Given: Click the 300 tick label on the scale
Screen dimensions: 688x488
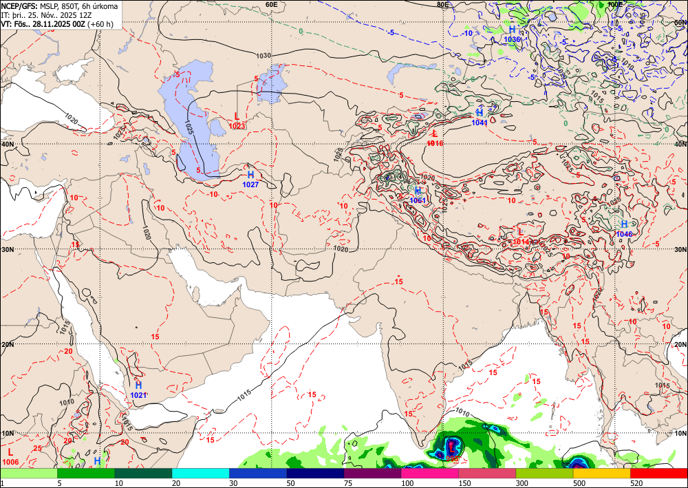Looking at the screenshot, I should pyautogui.click(x=523, y=483).
